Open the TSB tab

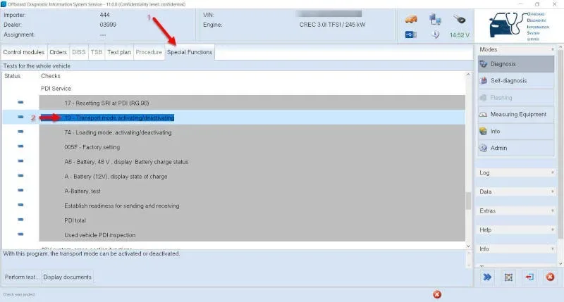[x=97, y=52]
